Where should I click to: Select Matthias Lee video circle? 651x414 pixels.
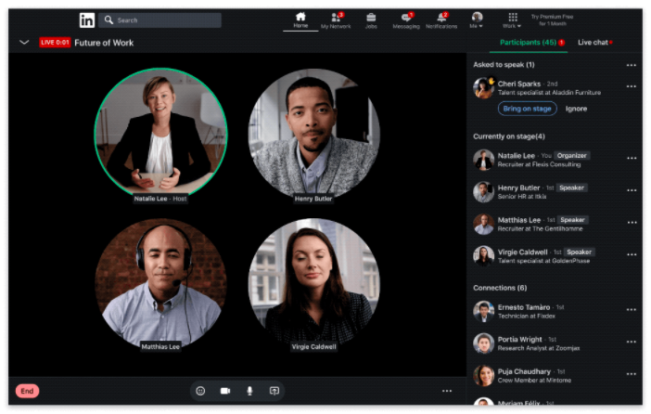pos(161,283)
